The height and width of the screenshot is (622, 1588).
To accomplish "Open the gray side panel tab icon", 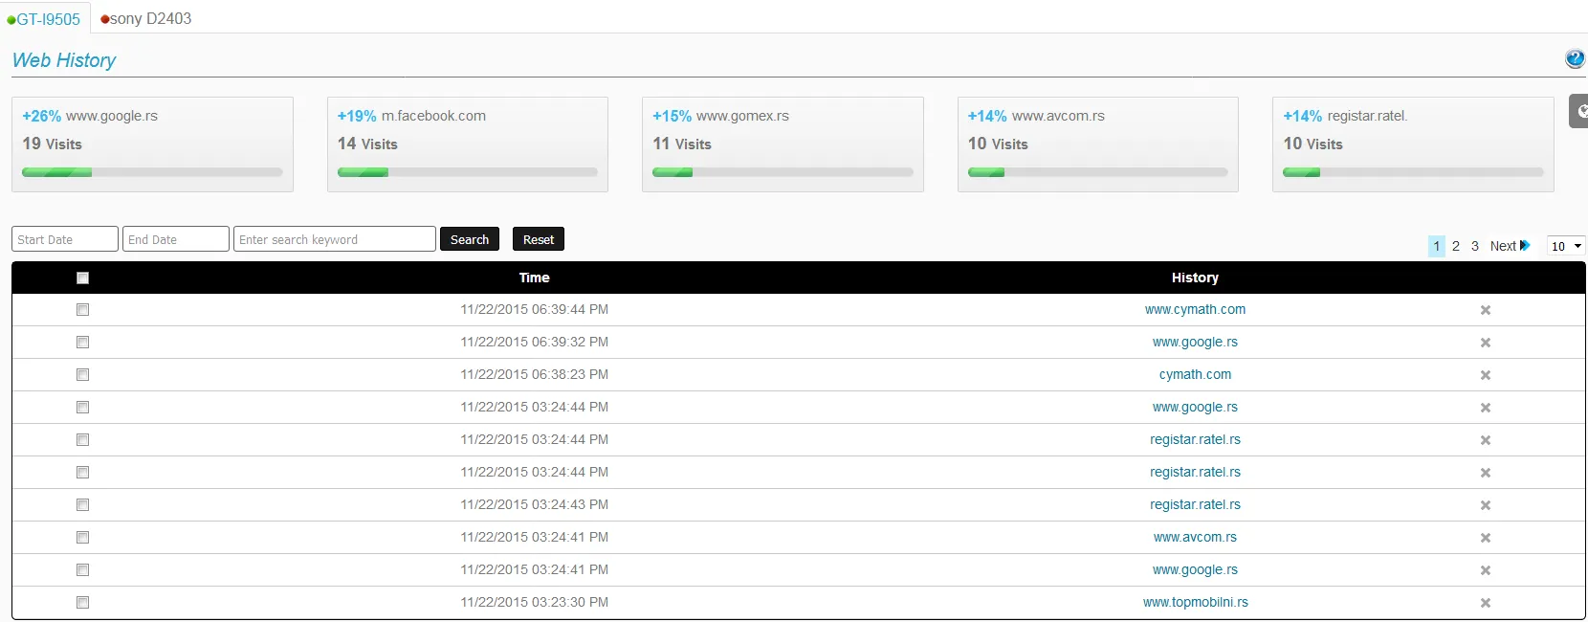I will pyautogui.click(x=1579, y=111).
